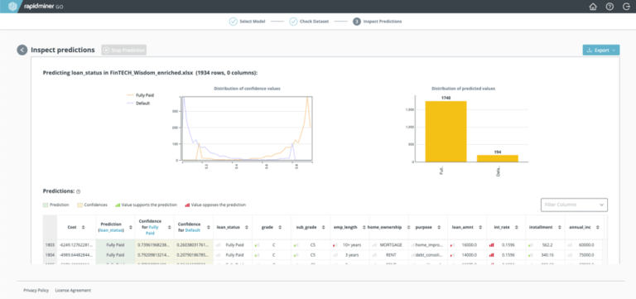Sort the sub_grade column

click(x=323, y=227)
